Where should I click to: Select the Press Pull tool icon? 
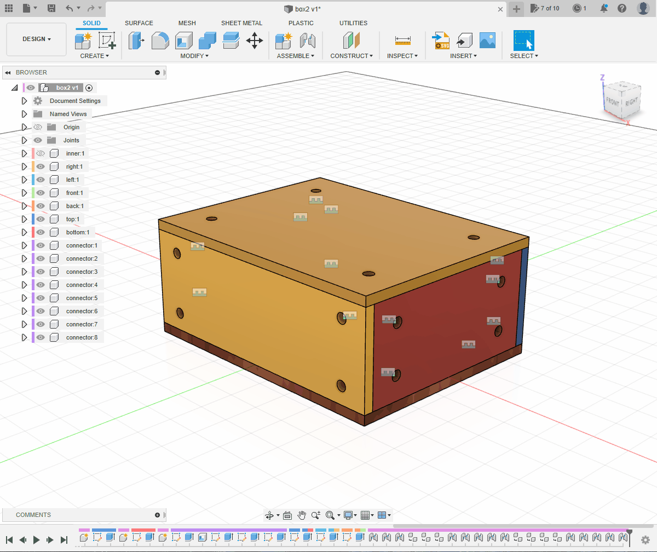click(136, 41)
